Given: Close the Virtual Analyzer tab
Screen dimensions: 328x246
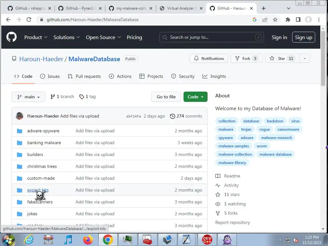Looking at the screenshot, I should pos(201,8).
